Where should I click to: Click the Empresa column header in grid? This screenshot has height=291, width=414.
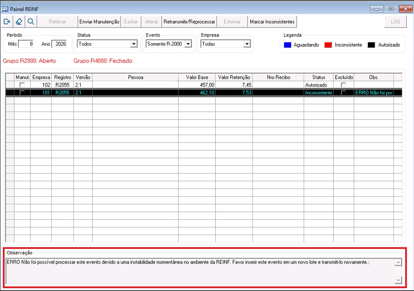41,77
